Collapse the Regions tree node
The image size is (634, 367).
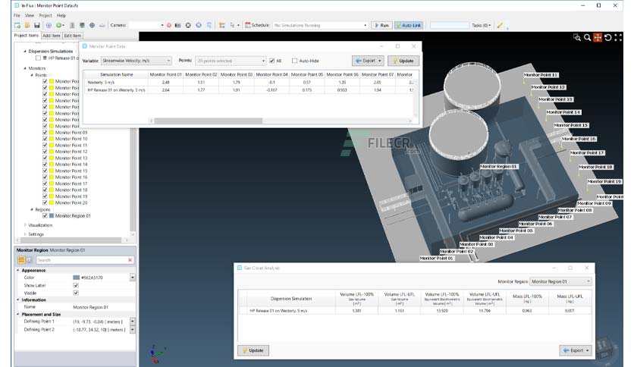[32, 209]
